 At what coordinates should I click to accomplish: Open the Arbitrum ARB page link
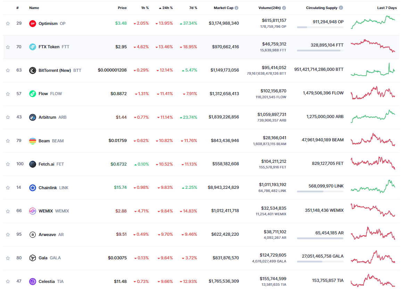coord(52,117)
